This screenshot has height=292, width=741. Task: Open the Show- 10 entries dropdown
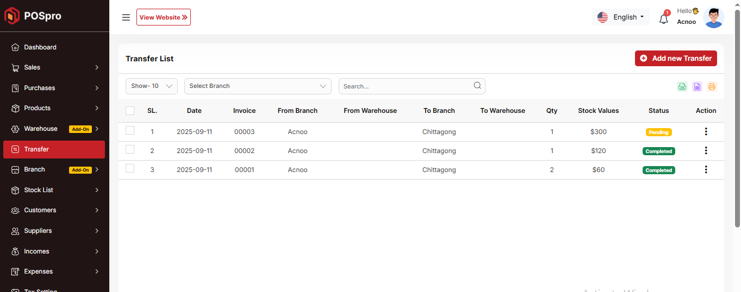pos(152,86)
